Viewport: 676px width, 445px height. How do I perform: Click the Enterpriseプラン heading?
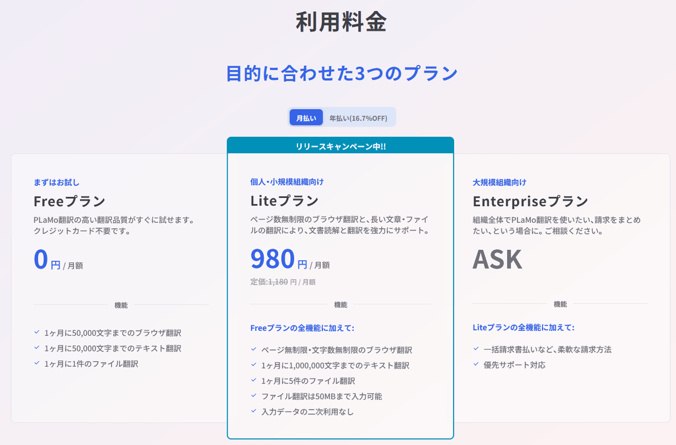click(530, 201)
